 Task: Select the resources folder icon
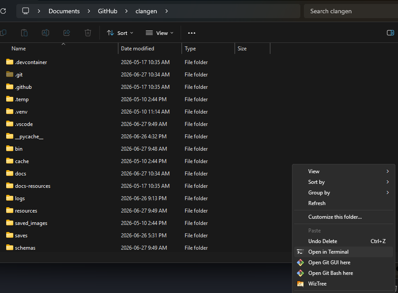(x=10, y=210)
